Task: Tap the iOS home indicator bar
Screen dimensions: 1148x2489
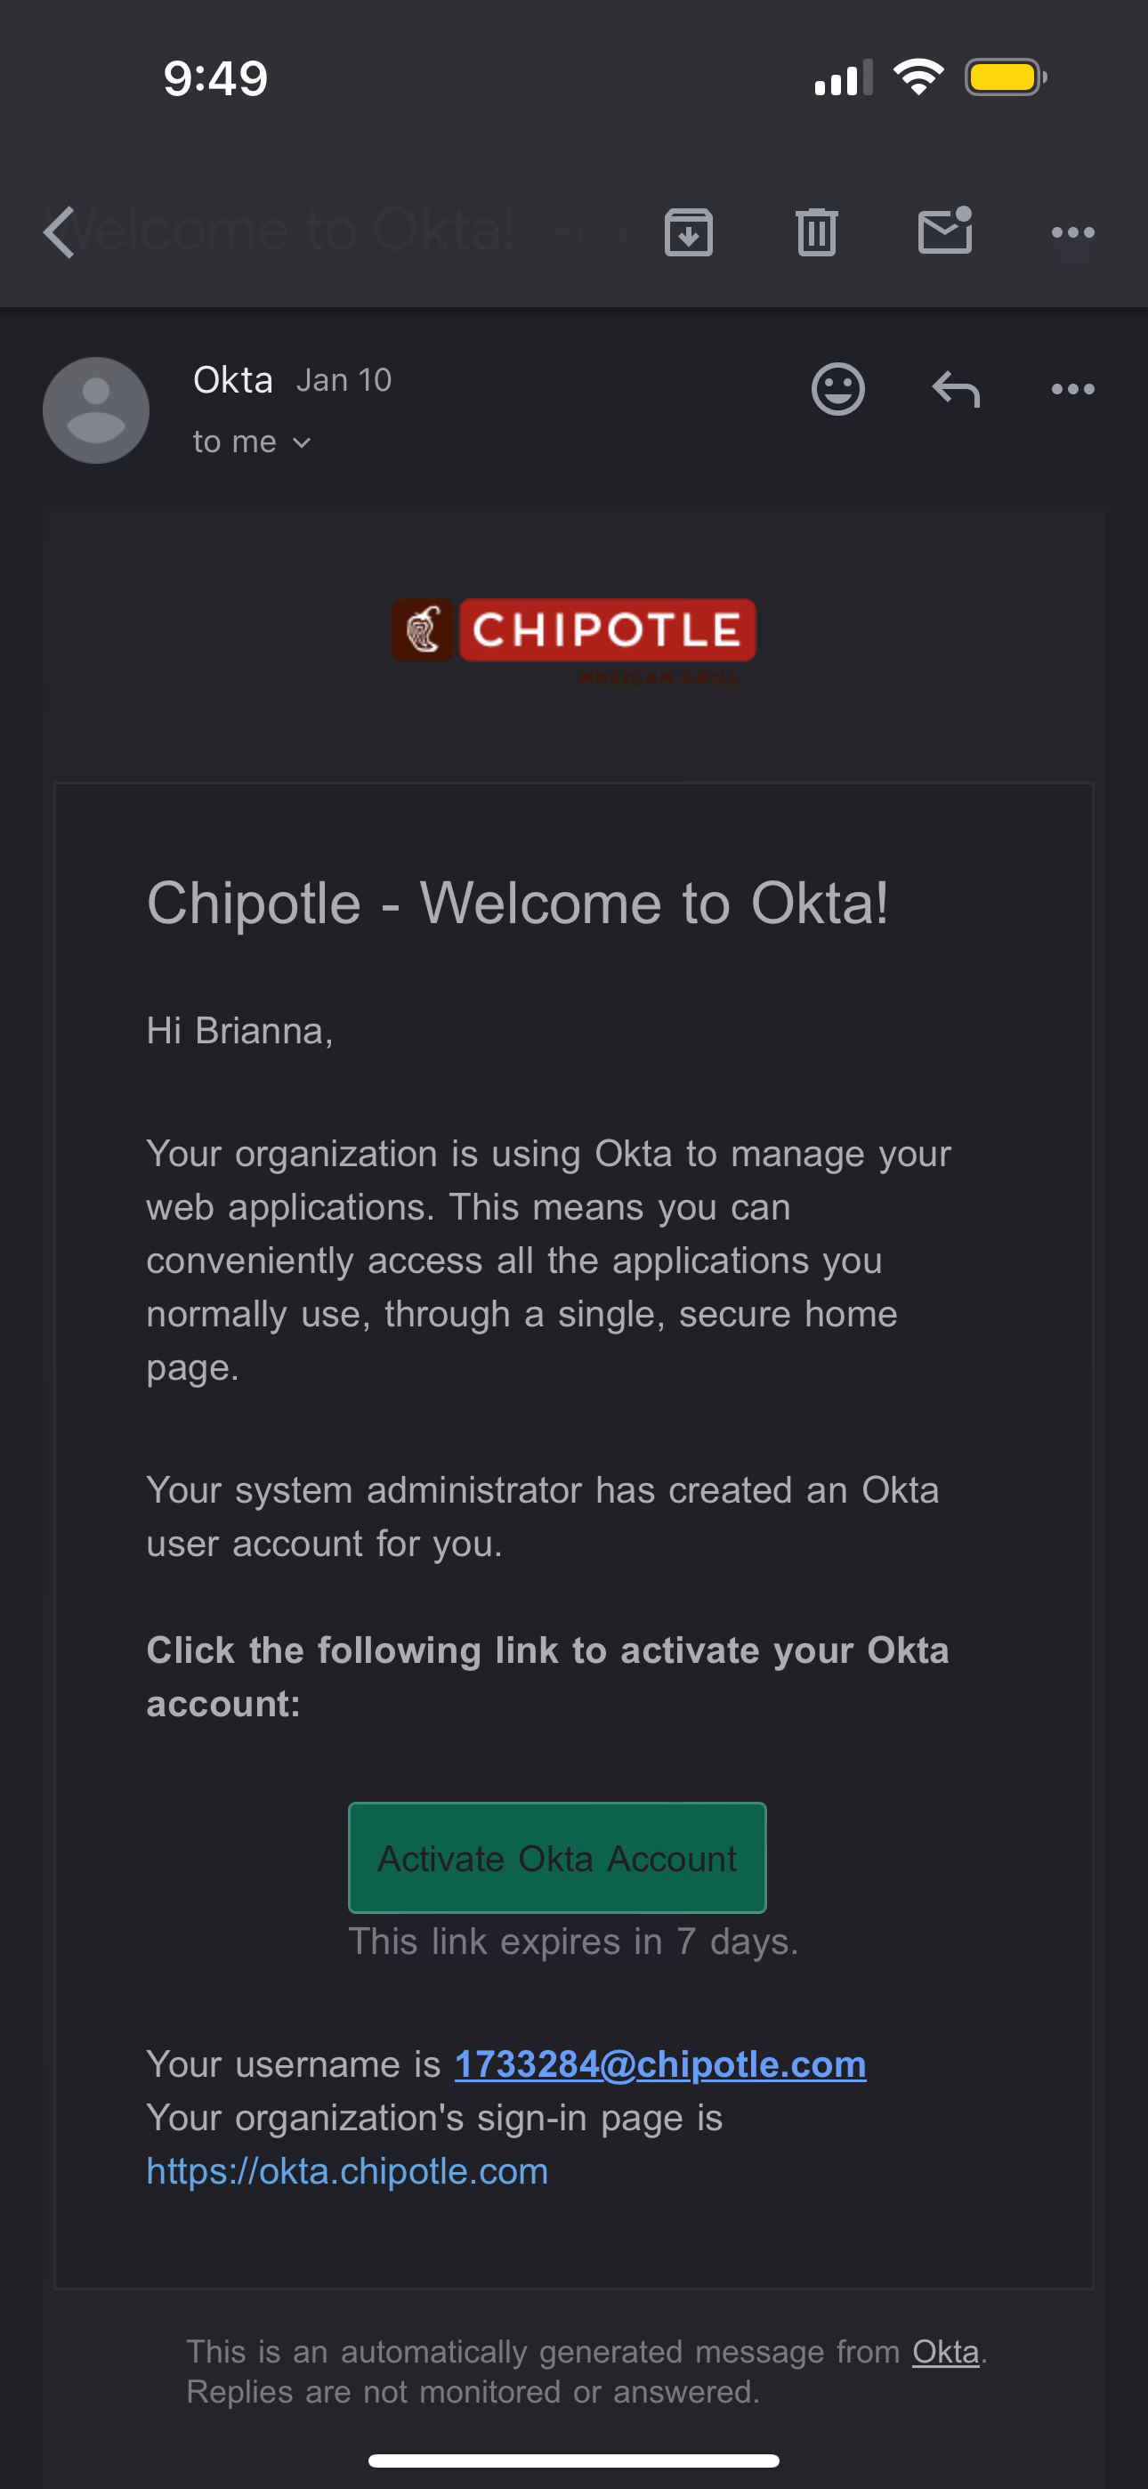Action: 574,2460
